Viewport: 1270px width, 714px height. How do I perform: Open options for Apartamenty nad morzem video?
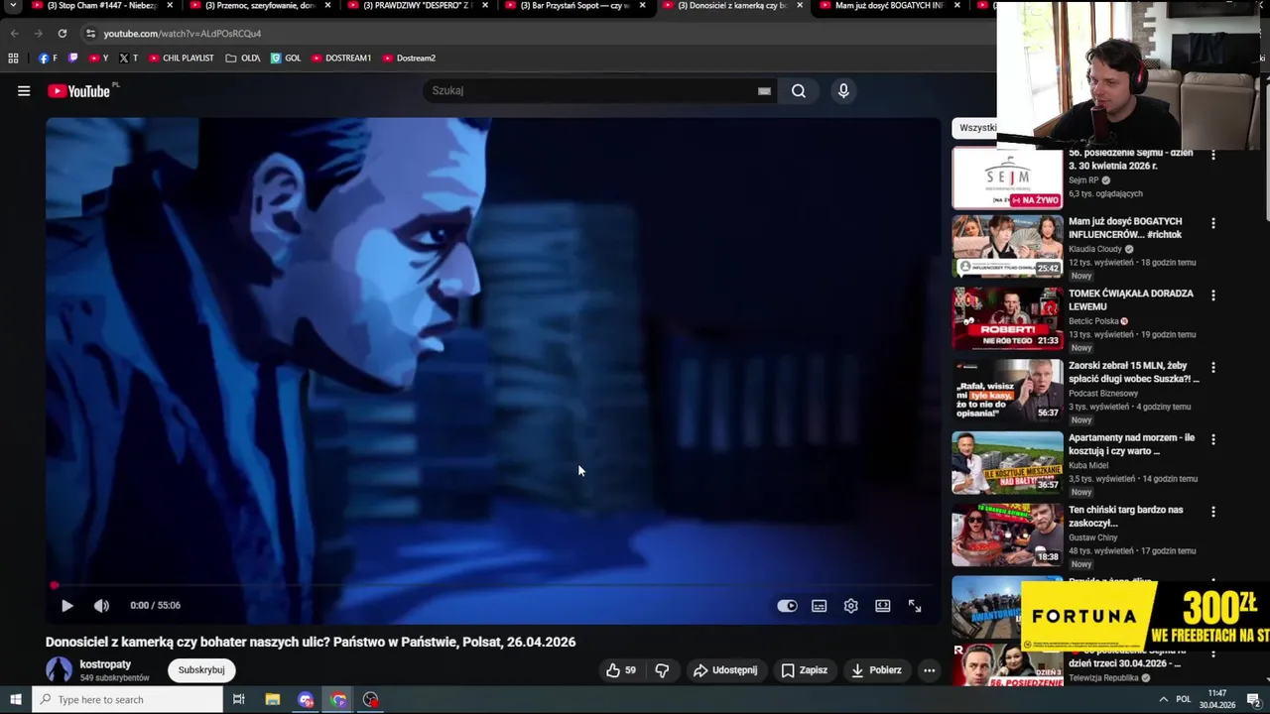1212,439
